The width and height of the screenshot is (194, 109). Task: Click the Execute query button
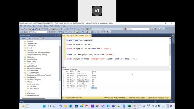pos(52,32)
